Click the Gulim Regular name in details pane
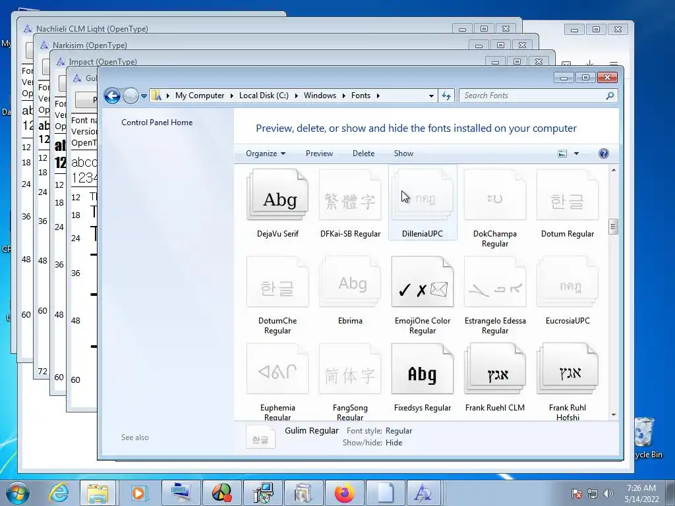The height and width of the screenshot is (506, 675). (x=312, y=431)
